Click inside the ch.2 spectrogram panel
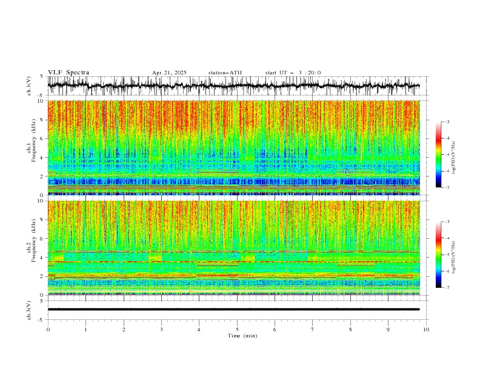Screen dimensions: 480x370 (233, 248)
